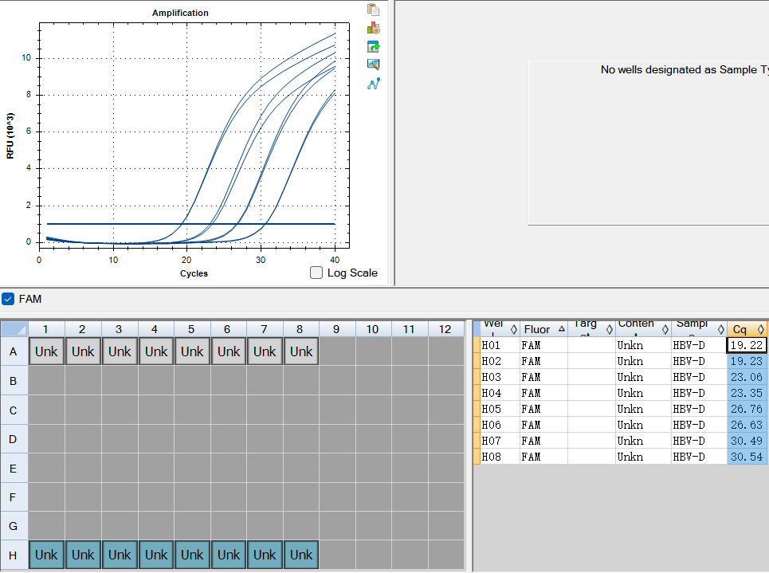The height and width of the screenshot is (573, 769).
Task: Select plate column 8 header
Action: click(x=300, y=328)
